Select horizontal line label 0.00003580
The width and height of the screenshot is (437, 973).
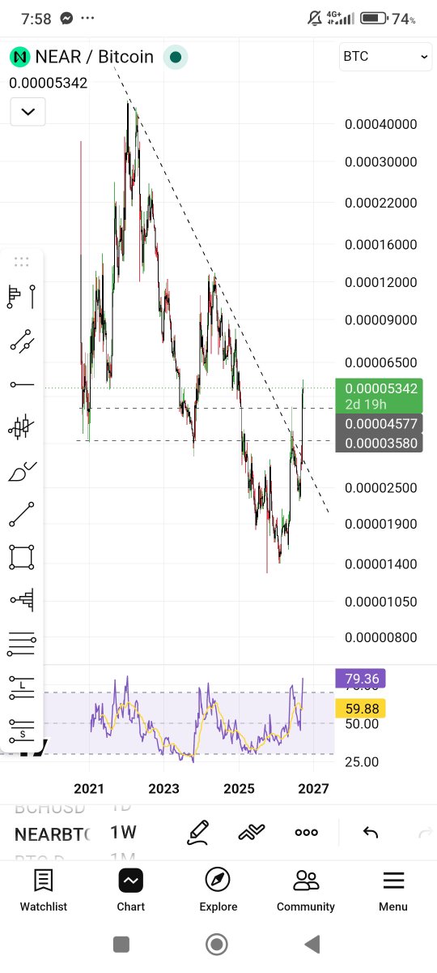point(380,443)
